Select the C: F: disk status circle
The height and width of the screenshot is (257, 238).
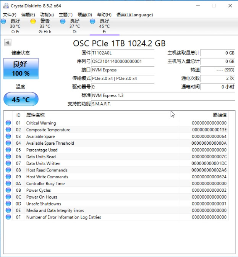tap(3, 21)
